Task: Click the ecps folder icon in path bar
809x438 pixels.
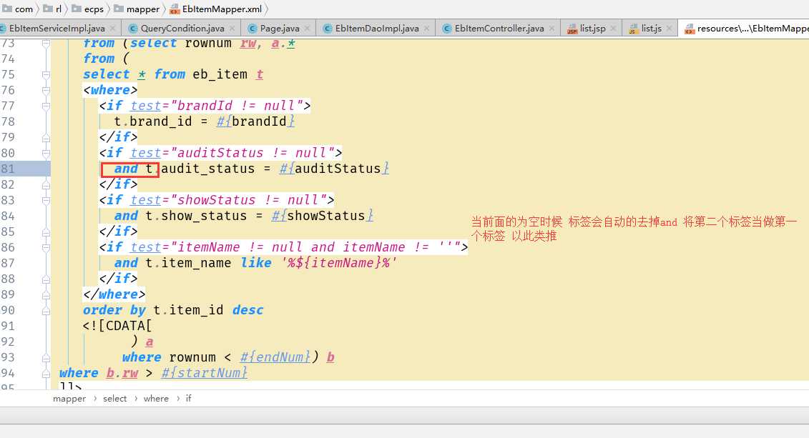Action: (77, 9)
